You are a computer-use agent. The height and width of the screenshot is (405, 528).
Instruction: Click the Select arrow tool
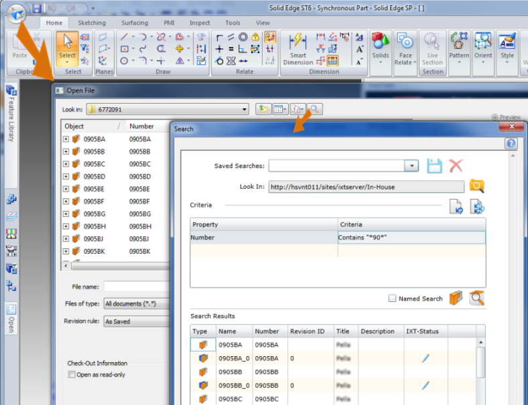pyautogui.click(x=66, y=47)
